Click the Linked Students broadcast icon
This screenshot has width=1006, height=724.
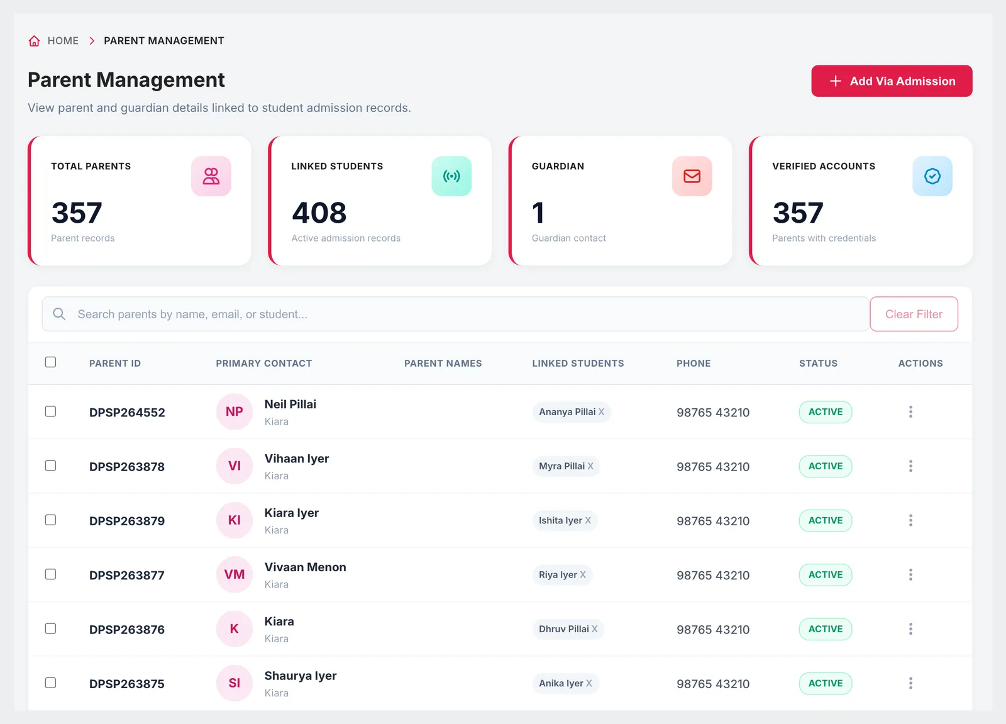[451, 176]
